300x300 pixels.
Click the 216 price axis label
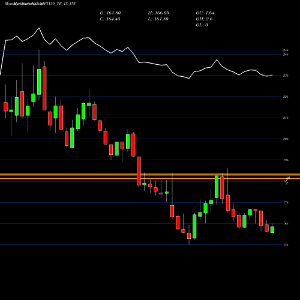286,118
